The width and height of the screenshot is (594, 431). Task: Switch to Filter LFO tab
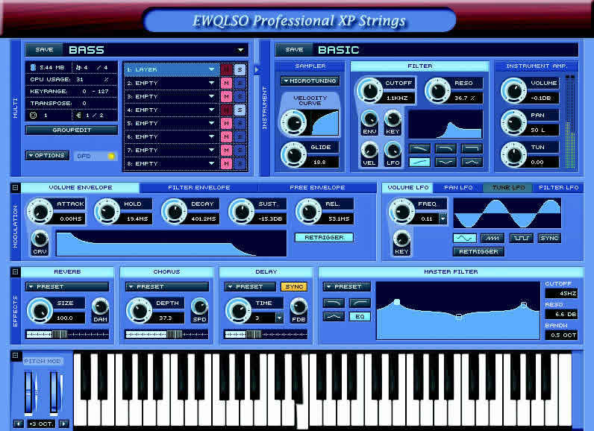[558, 188]
